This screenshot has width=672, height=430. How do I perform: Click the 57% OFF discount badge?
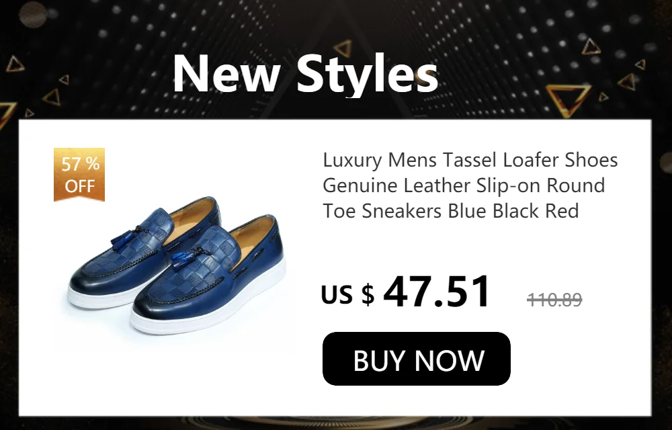[x=79, y=174]
